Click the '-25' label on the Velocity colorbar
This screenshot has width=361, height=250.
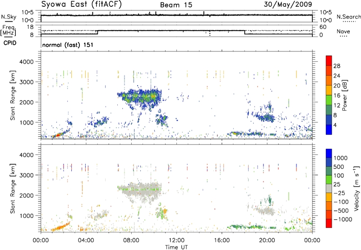pos(339,193)
